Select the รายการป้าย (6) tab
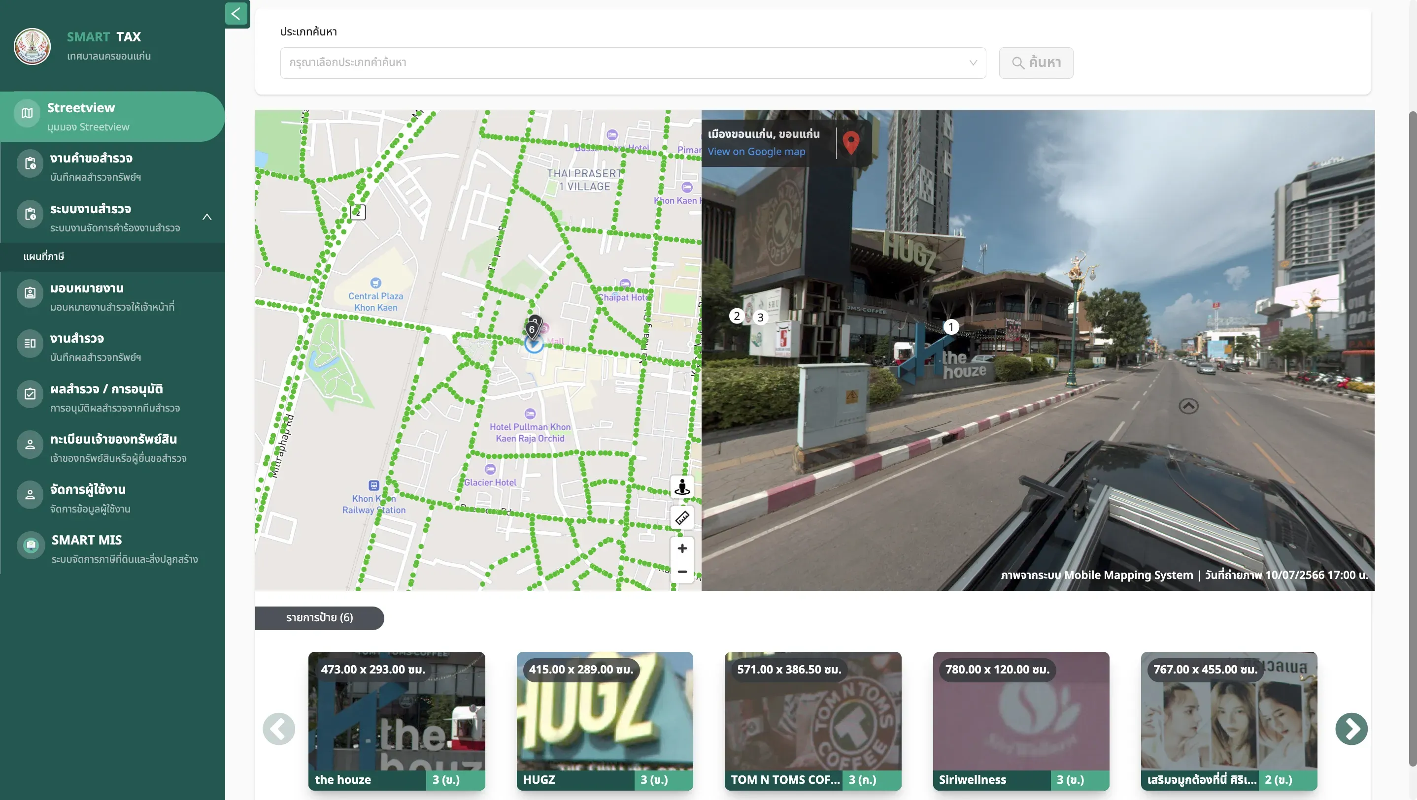Screen dimensions: 1417x800 [x=319, y=617]
